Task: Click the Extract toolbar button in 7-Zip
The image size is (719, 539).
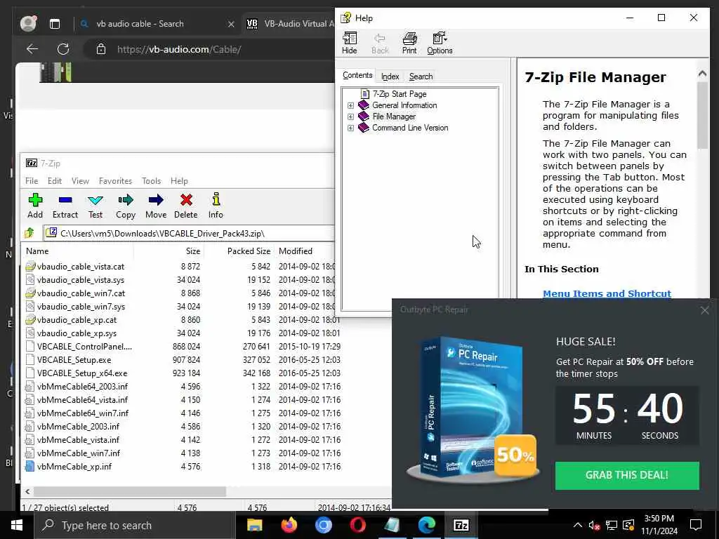Action: pyautogui.click(x=65, y=206)
